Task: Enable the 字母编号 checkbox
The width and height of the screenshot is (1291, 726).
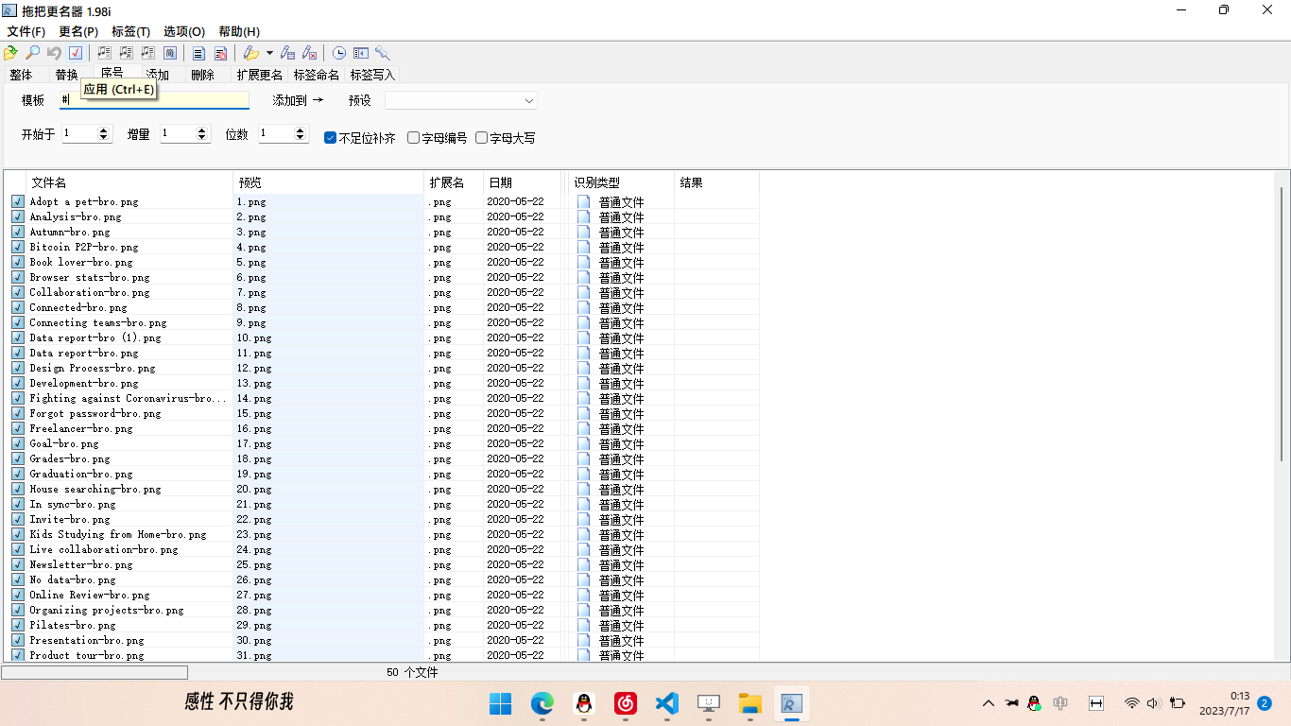Action: click(x=413, y=138)
